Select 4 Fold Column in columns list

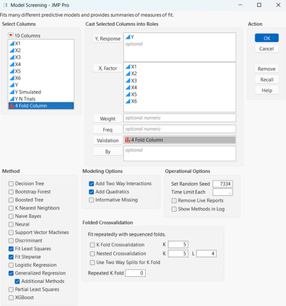(41, 106)
